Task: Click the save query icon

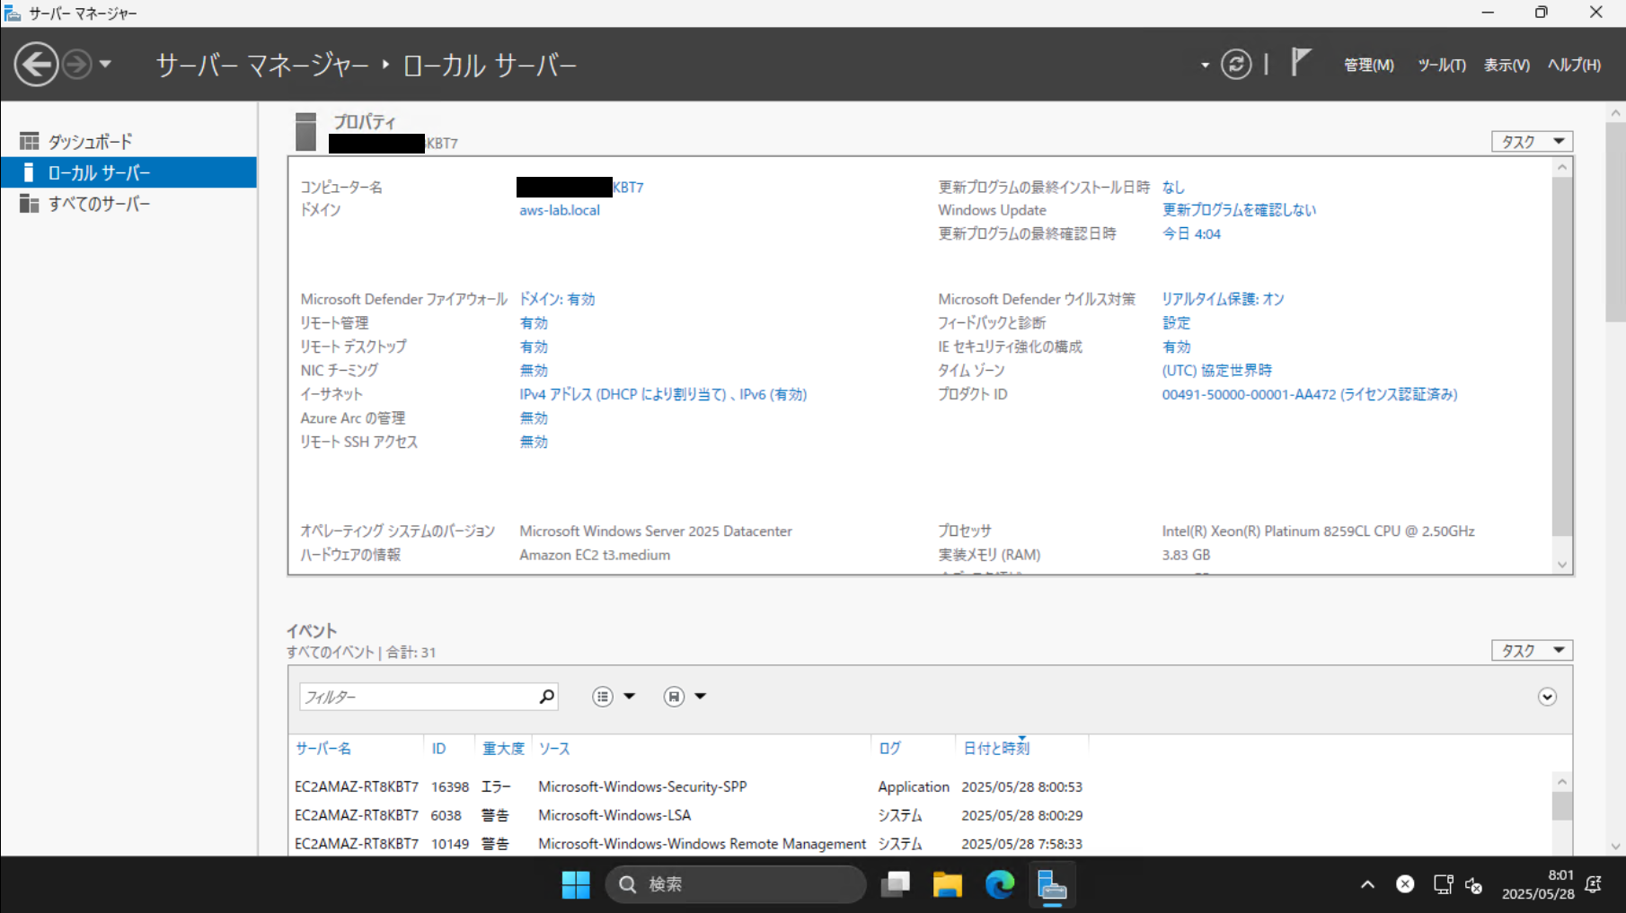Action: (x=674, y=697)
